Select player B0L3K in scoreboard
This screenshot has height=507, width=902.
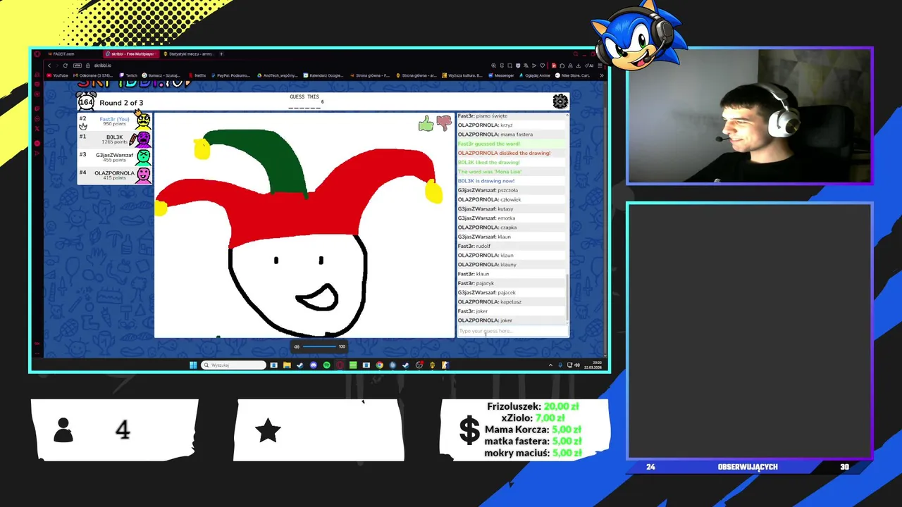(x=114, y=139)
